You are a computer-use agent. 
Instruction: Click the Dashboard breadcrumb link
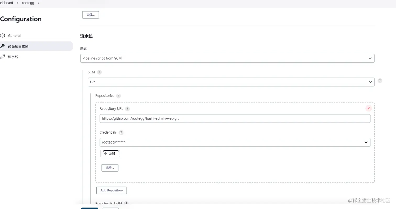[6, 3]
